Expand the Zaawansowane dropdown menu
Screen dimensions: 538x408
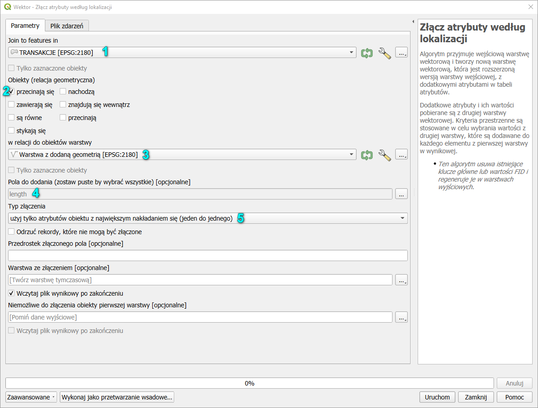coord(31,397)
